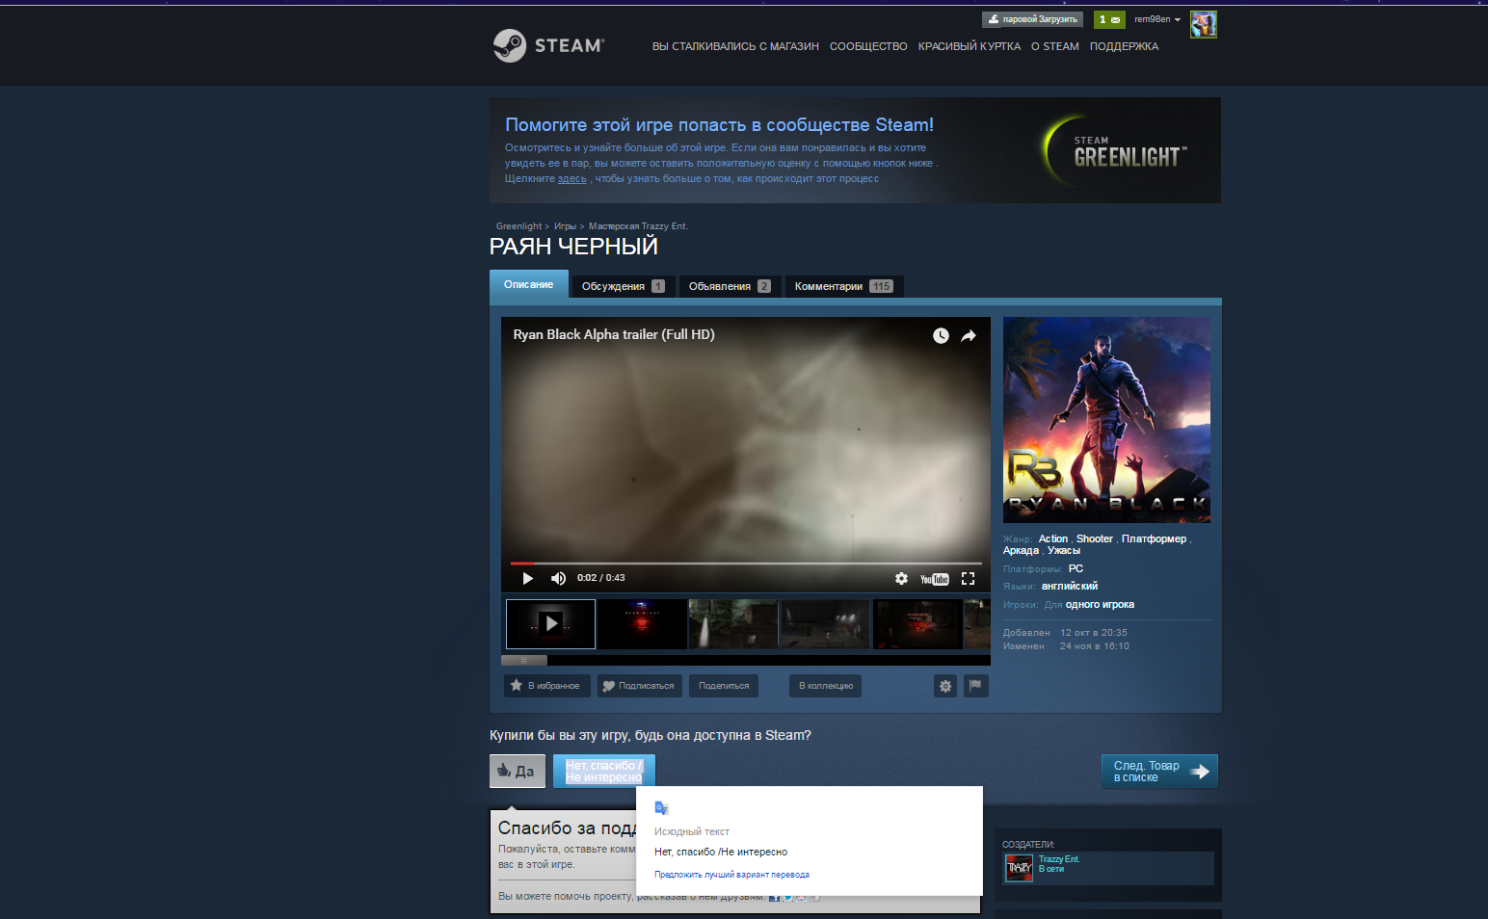The height and width of the screenshot is (919, 1488).
Task: Select the second thumbnail with red logo
Action: tap(642, 623)
